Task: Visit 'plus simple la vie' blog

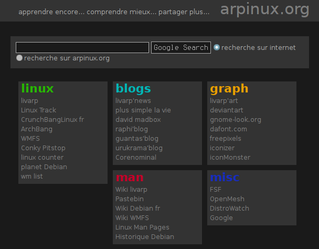Action: pos(143,110)
